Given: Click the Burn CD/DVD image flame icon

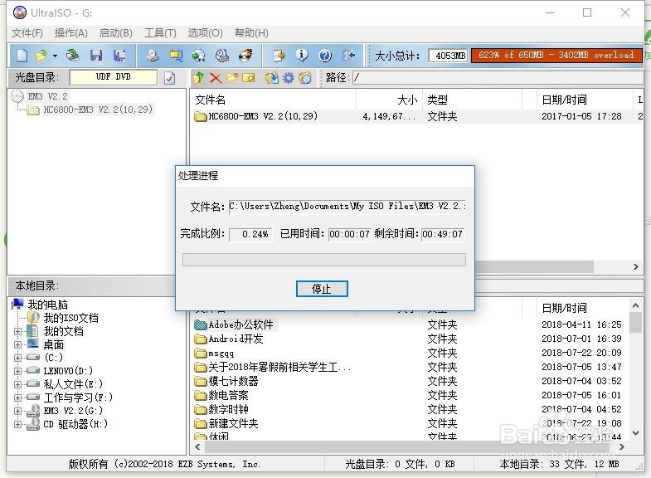Looking at the screenshot, I should (245, 56).
